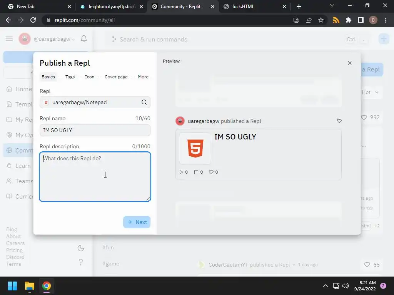Viewport: 394px width, 295px height.
Task: Open the Windows Start menu
Action: [12, 286]
